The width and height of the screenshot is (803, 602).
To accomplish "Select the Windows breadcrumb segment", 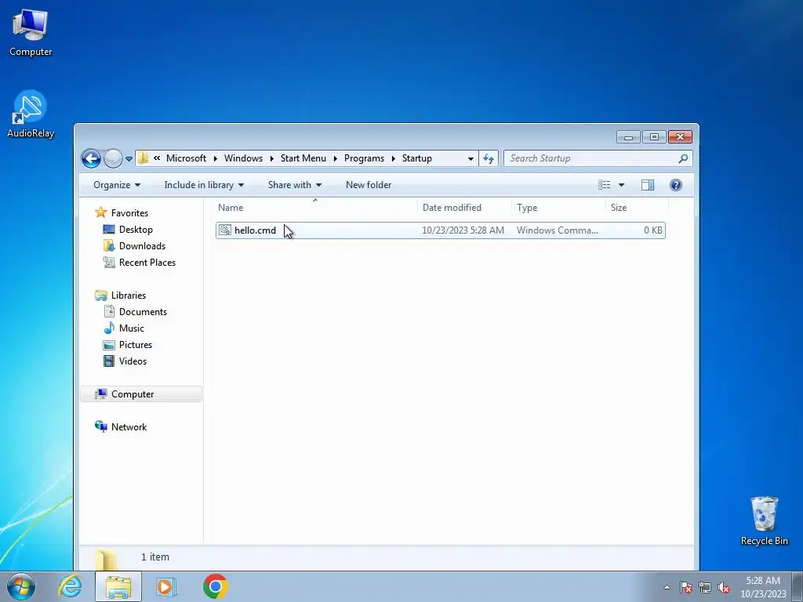I will tap(243, 158).
